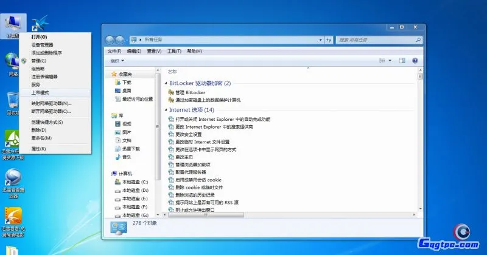Choose 组策略 from the context menu

point(55,69)
